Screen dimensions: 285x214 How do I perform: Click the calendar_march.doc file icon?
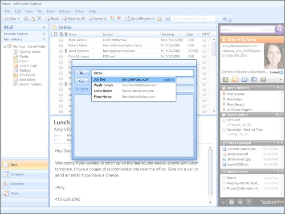pos(224,149)
